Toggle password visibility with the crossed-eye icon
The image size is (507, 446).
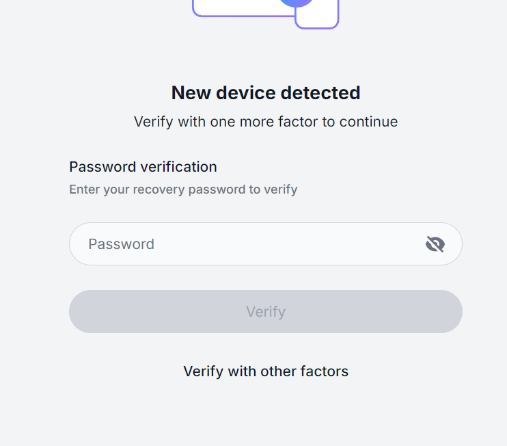tap(435, 244)
